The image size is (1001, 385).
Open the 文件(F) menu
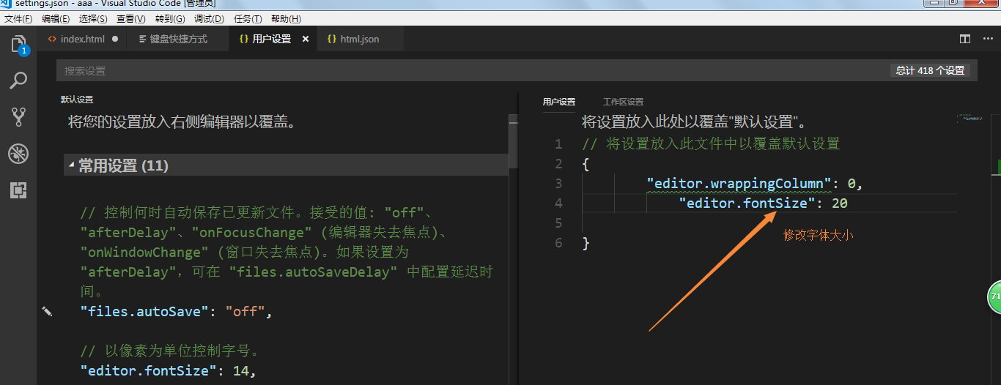click(18, 19)
